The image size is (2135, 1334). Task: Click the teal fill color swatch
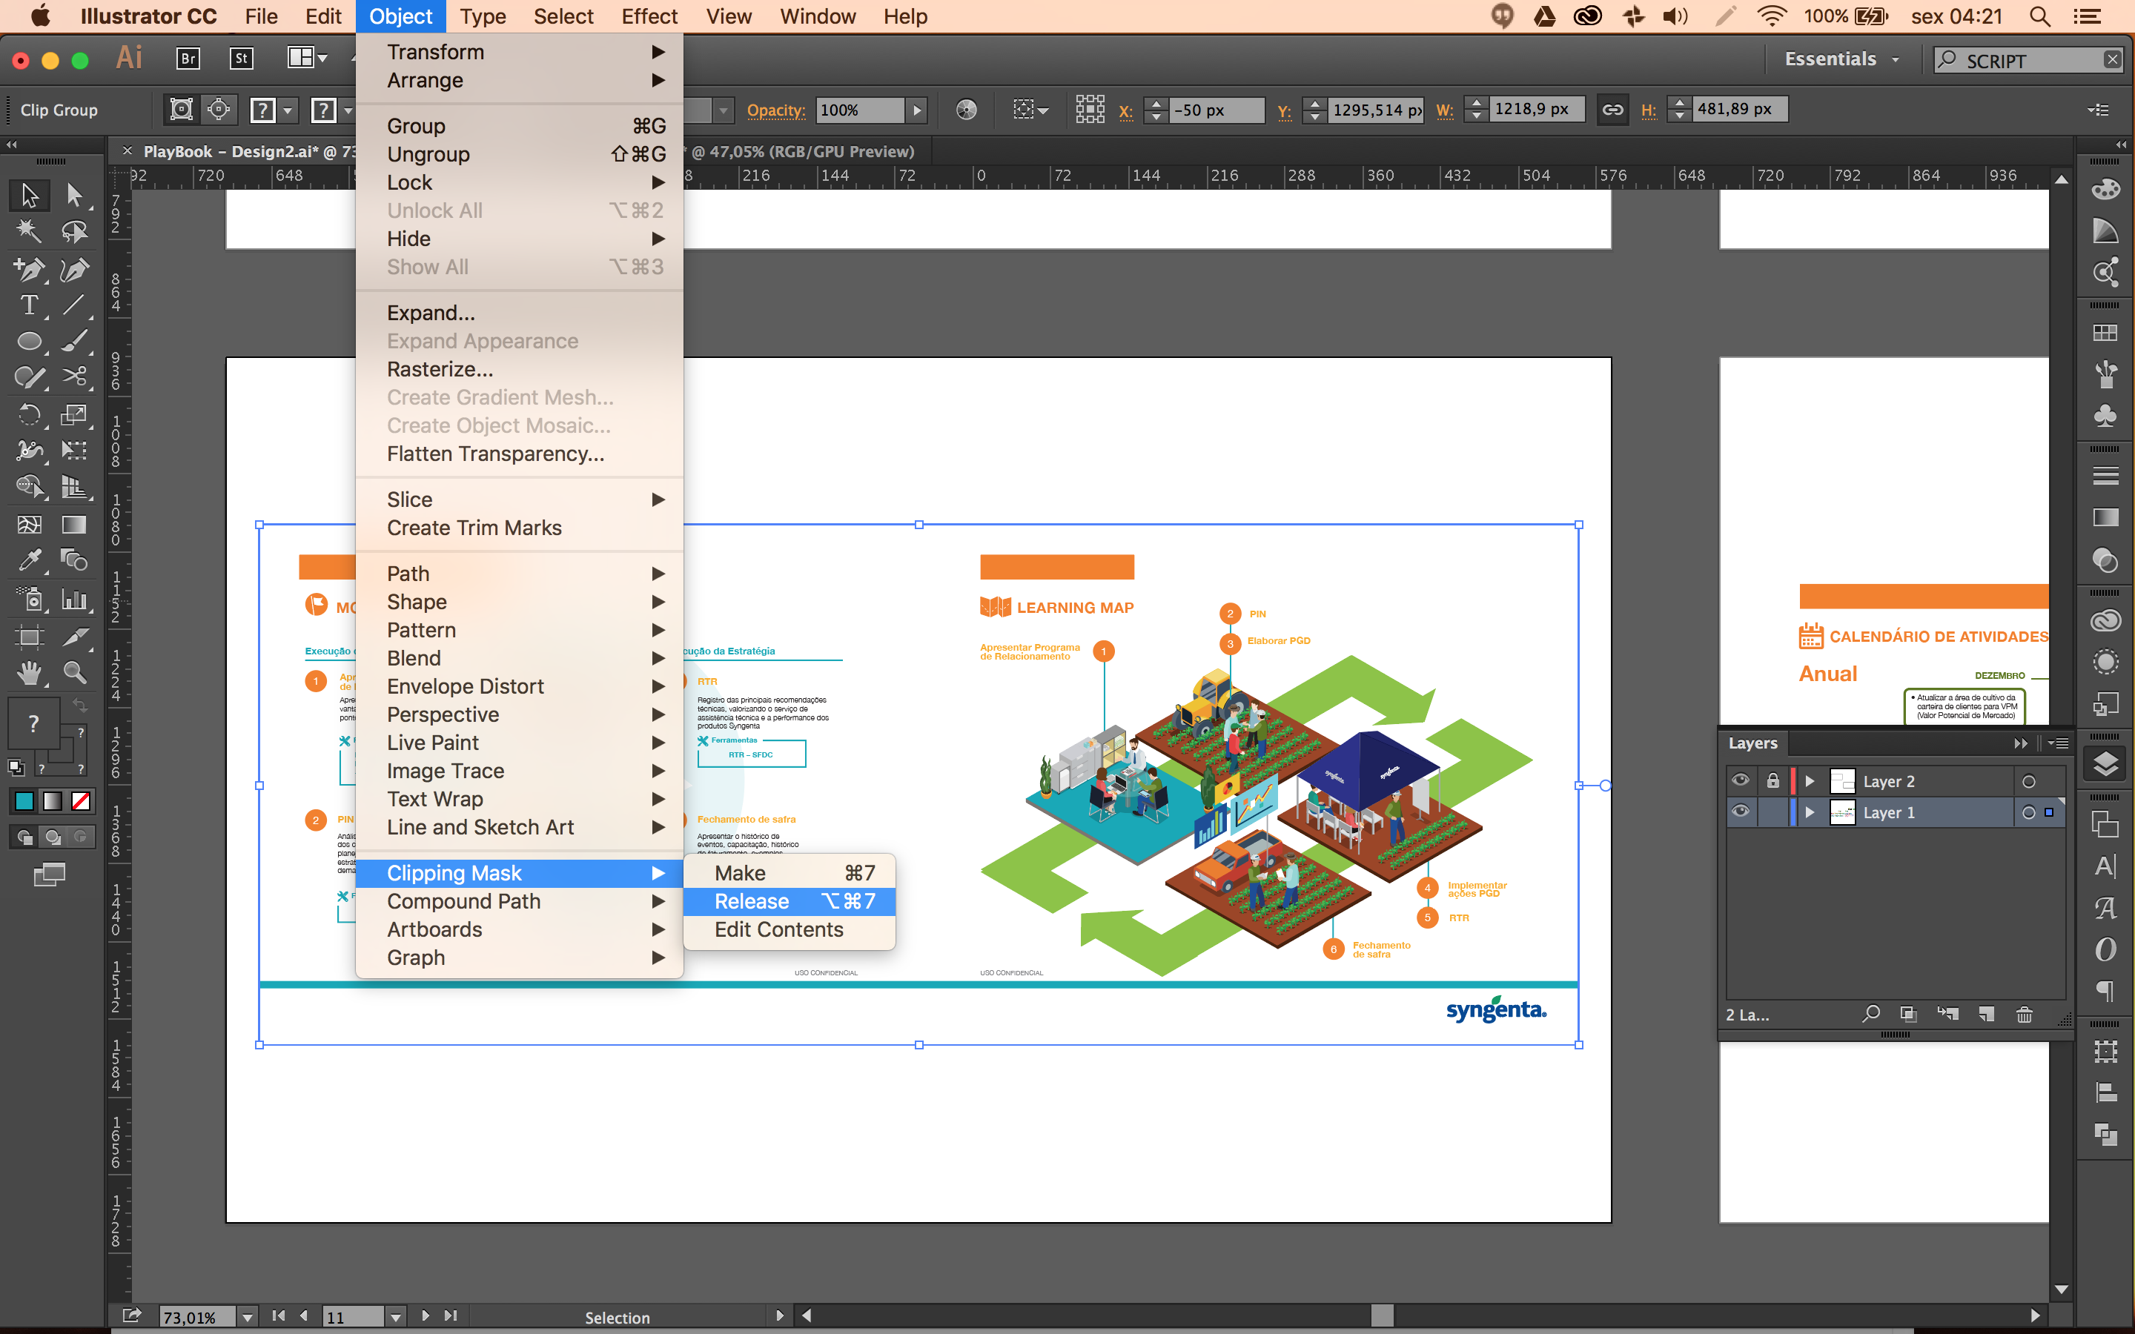(x=24, y=801)
